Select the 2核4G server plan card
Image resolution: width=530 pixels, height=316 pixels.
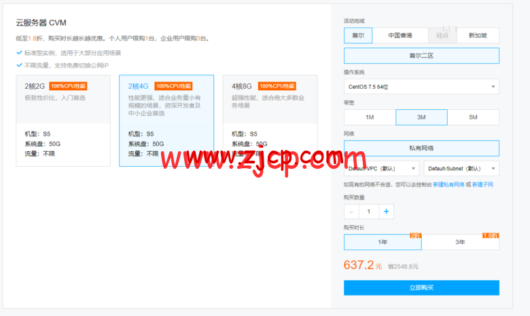tap(166, 121)
